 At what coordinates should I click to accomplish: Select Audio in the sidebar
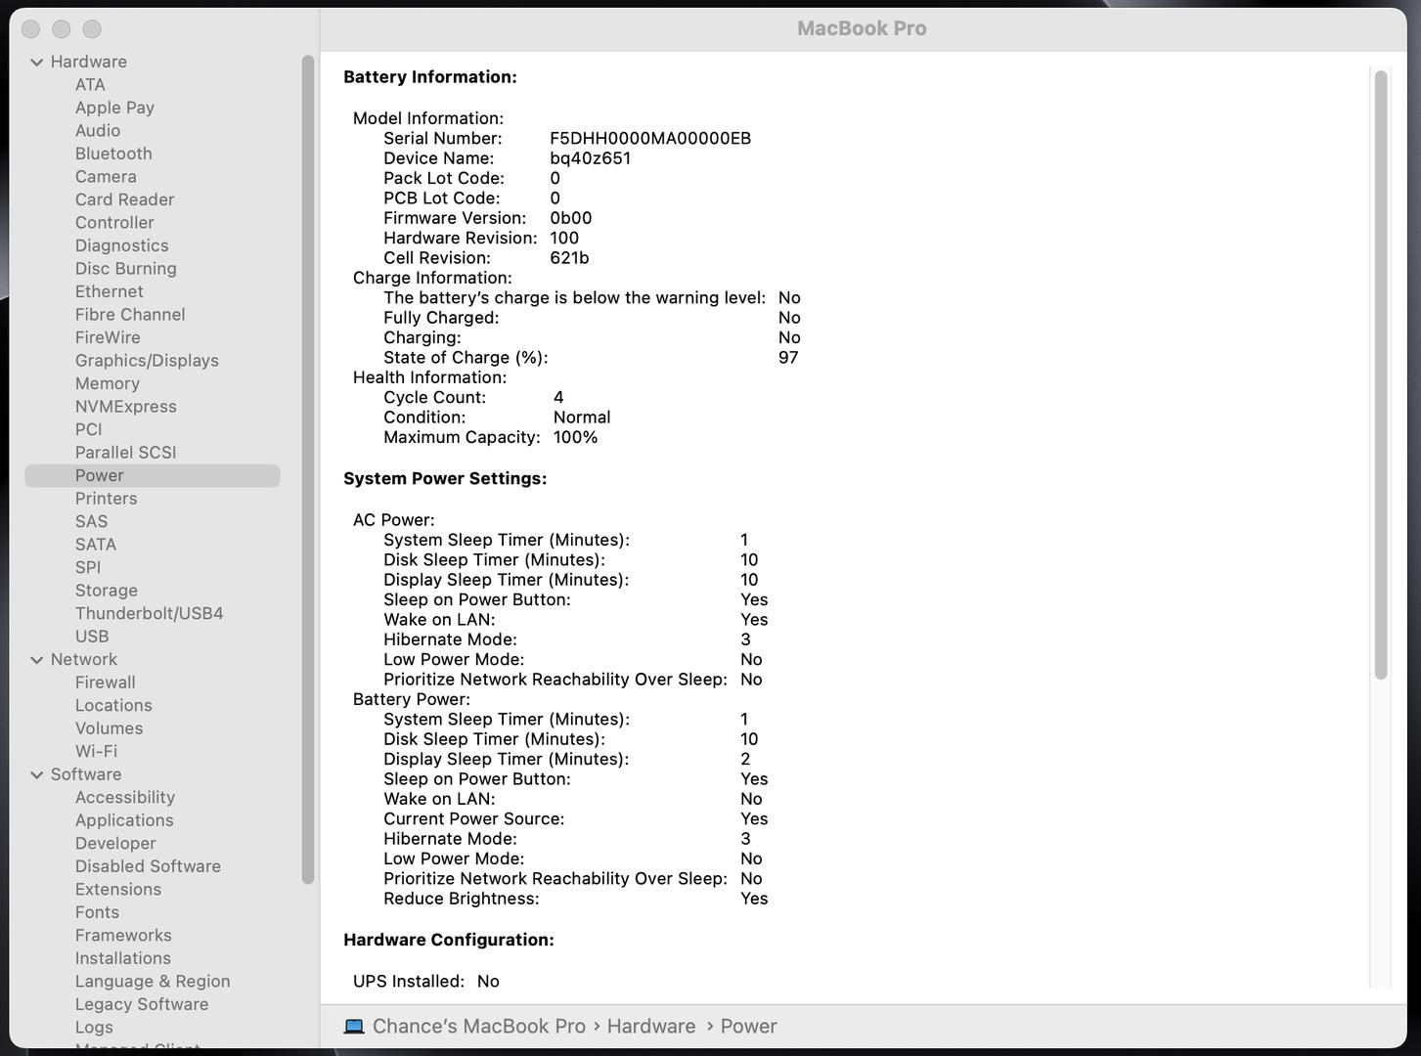98,131
